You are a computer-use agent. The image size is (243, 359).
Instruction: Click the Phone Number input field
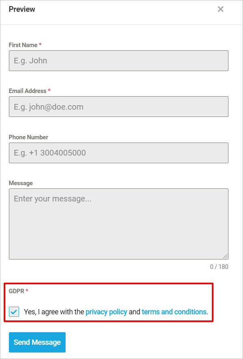(118, 153)
